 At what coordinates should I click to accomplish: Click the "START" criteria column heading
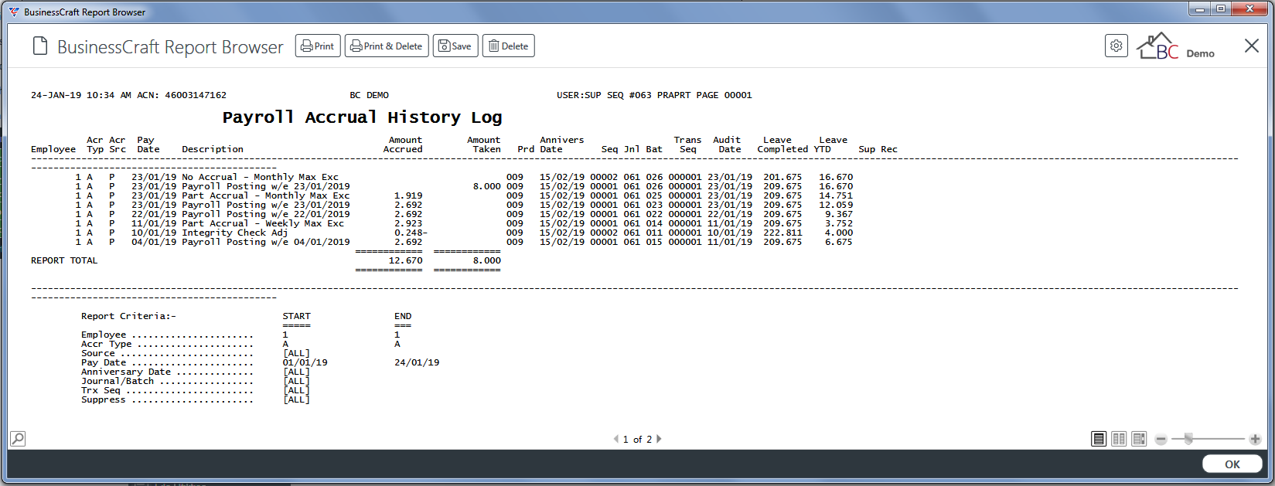[297, 316]
